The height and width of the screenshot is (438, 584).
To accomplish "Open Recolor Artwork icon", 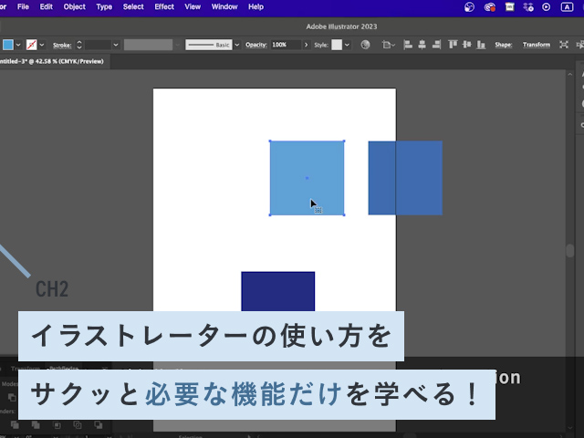I will pos(365,45).
